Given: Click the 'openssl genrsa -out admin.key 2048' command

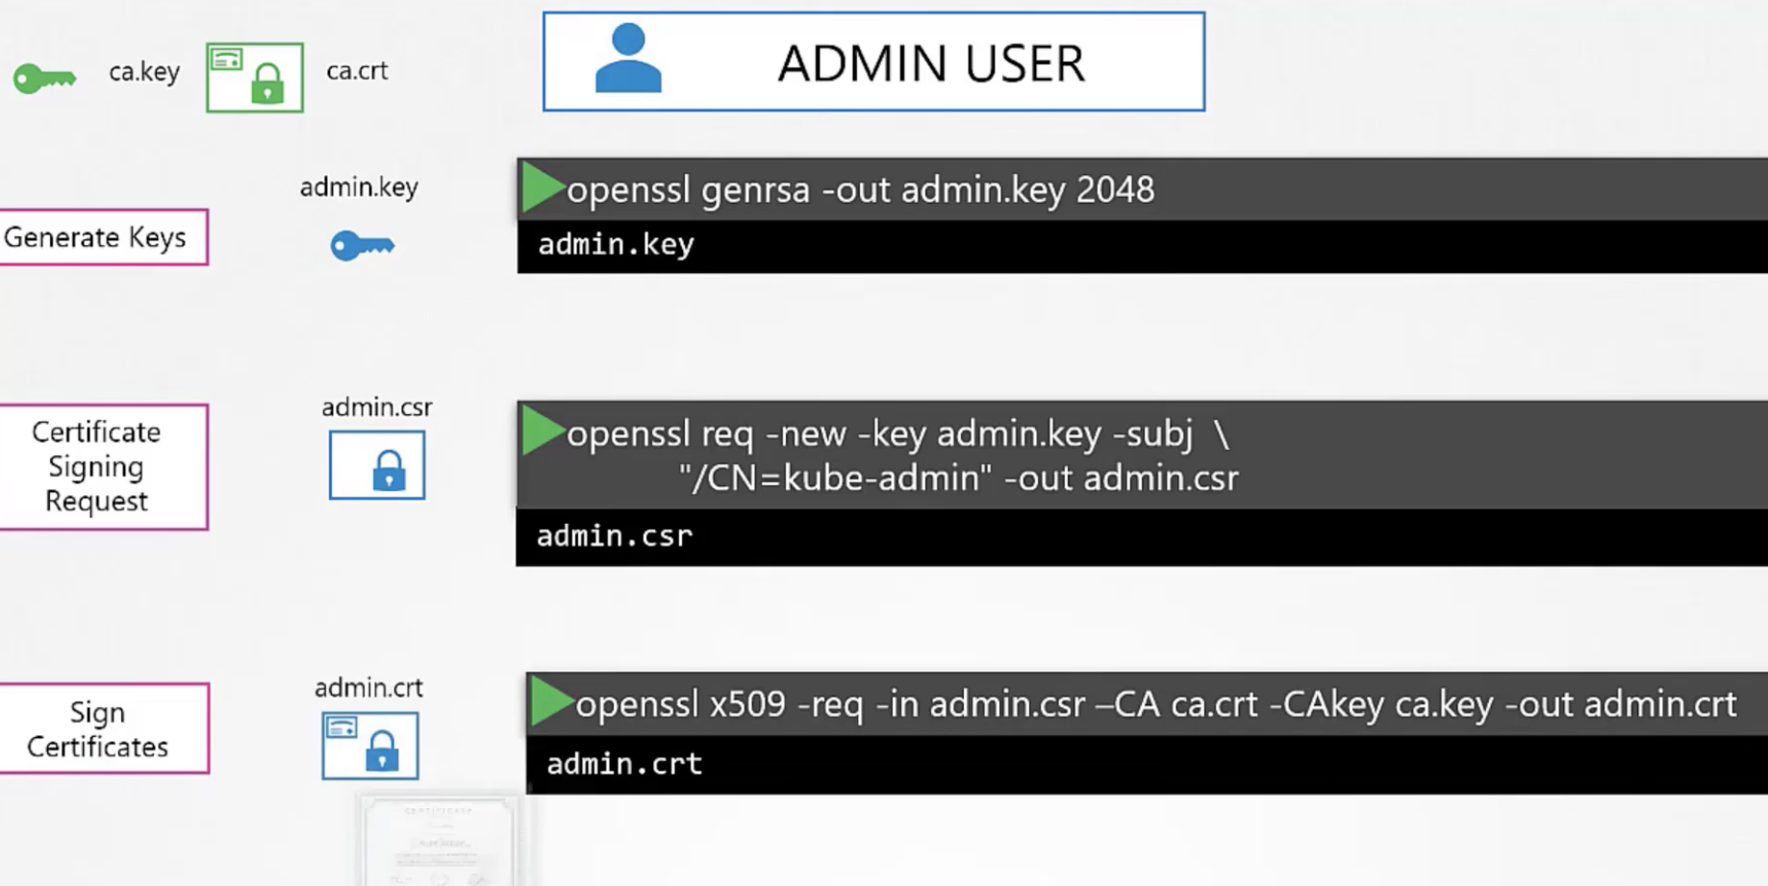Looking at the screenshot, I should [x=860, y=190].
